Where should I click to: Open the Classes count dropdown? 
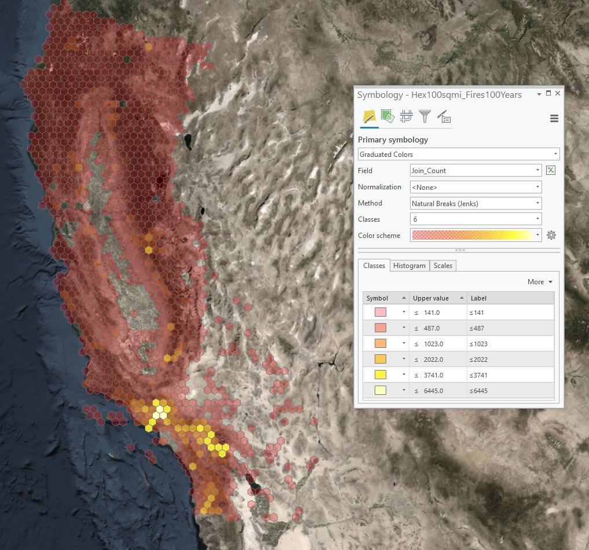[475, 219]
